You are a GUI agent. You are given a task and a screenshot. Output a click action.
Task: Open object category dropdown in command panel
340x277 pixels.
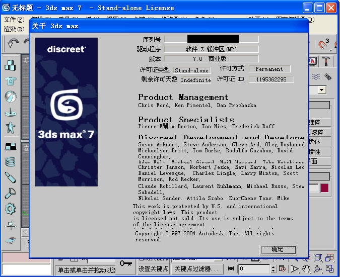(322, 89)
